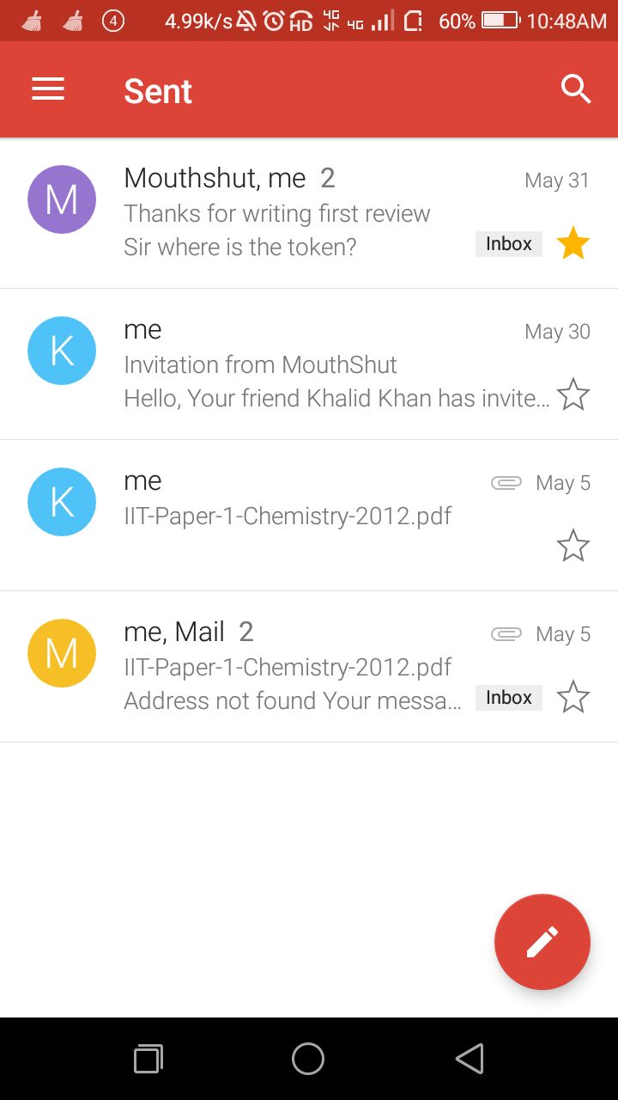Star the Invitation from MouthShut email
Image resolution: width=618 pixels, height=1100 pixels.
(573, 395)
